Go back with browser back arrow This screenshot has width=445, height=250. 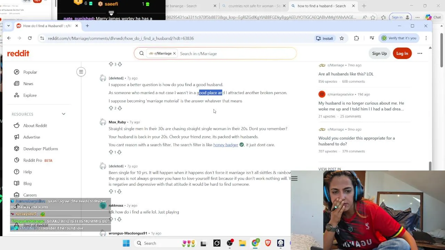click(x=9, y=38)
